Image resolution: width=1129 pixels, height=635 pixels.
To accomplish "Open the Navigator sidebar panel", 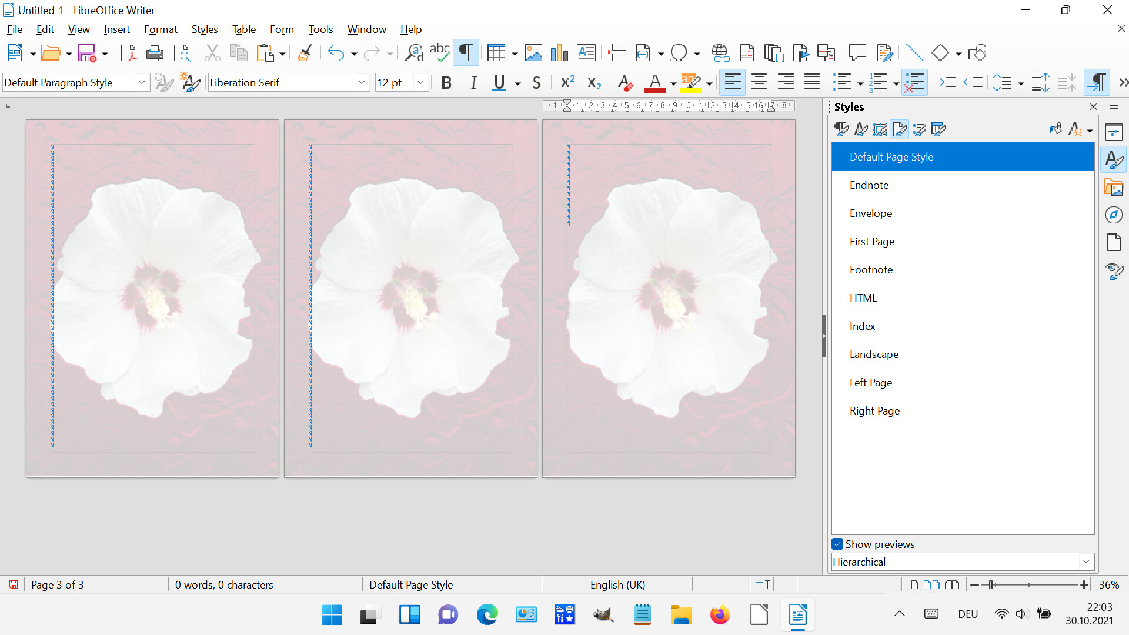I will tap(1114, 215).
